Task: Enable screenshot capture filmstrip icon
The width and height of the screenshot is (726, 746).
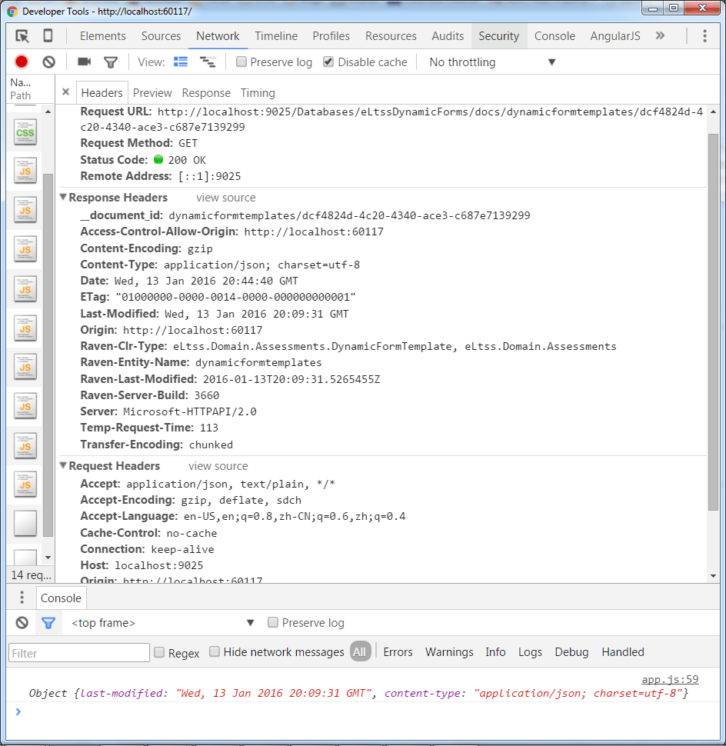Action: point(85,62)
